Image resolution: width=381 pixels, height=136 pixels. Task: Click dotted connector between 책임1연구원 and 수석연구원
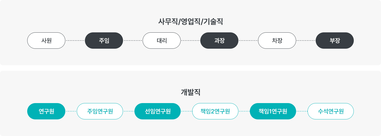point(302,111)
